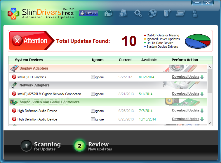This screenshot has height=163, width=221.
Task: Minimize the SlimDrivers window
Action: click(197, 3)
